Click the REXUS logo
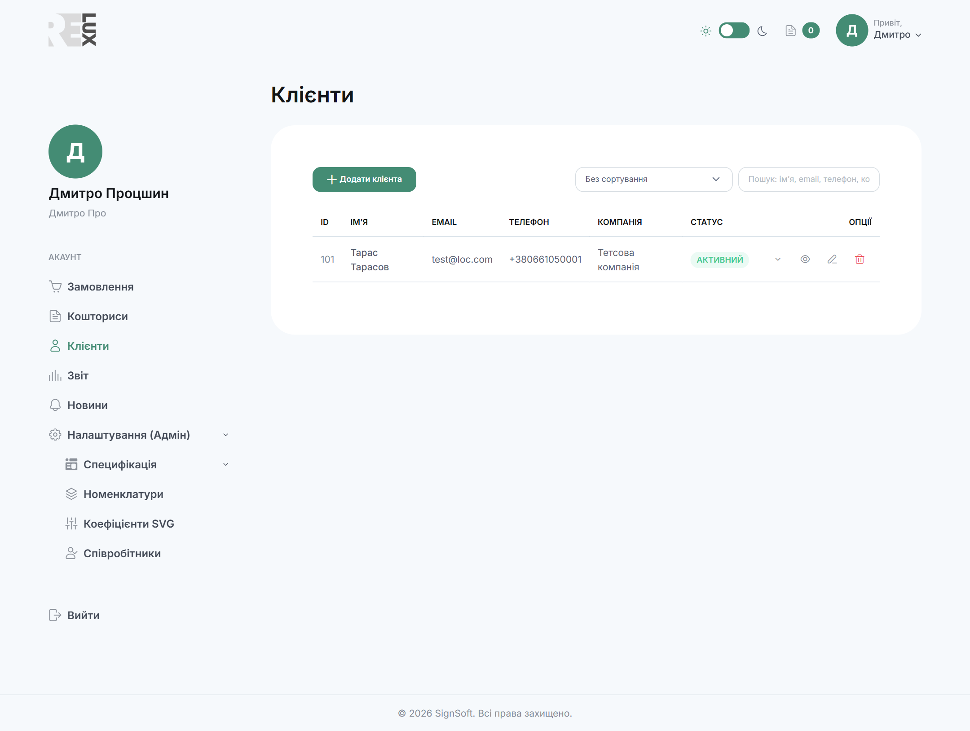Viewport: 970px width, 731px height. pyautogui.click(x=72, y=30)
